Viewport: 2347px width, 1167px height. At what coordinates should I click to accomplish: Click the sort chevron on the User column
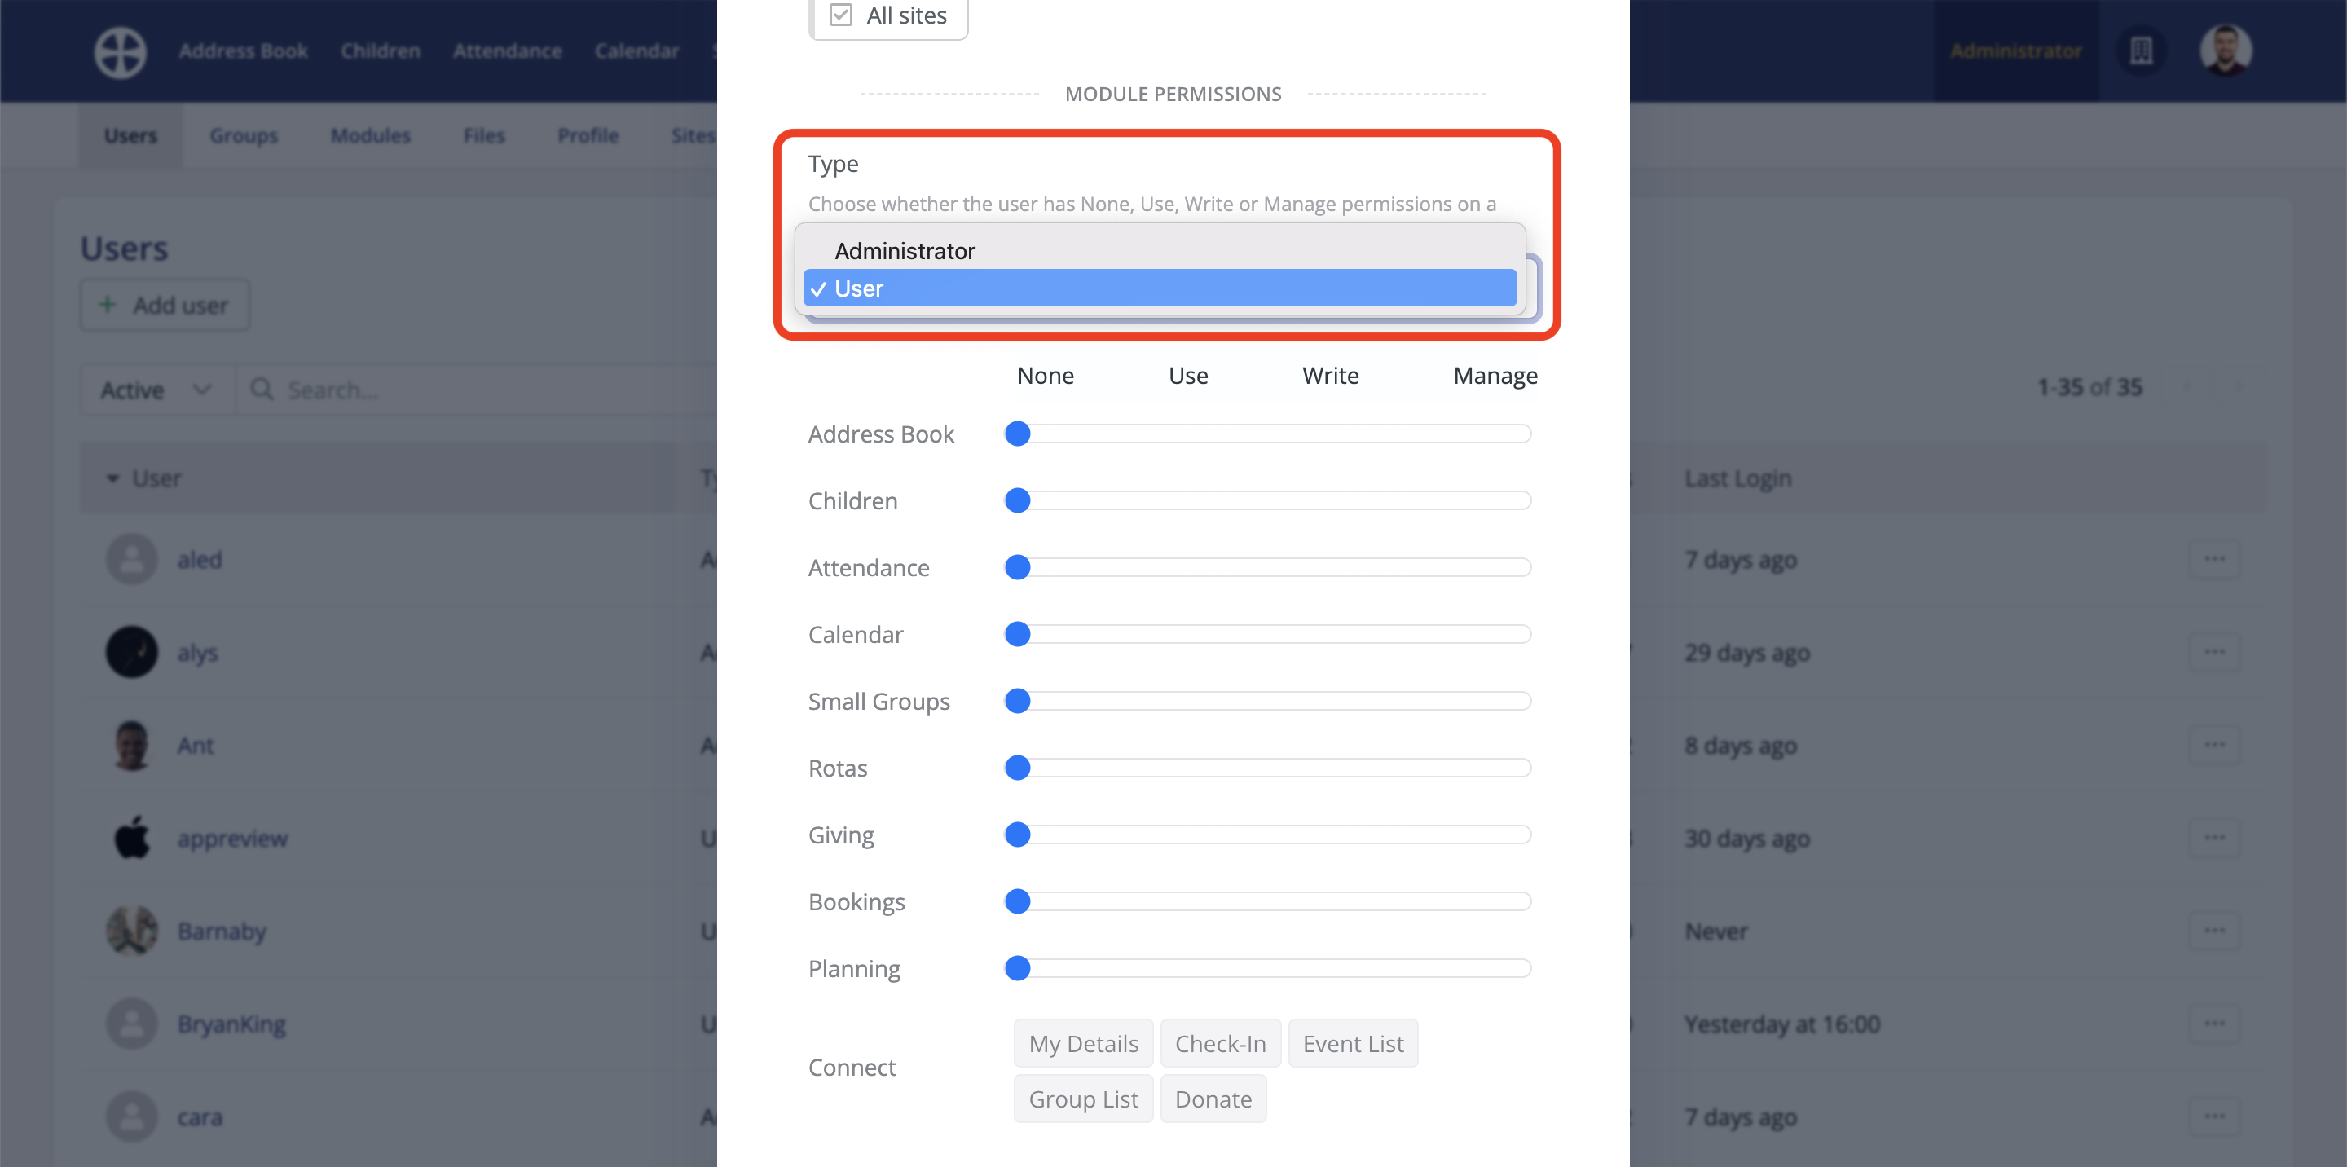pos(113,478)
